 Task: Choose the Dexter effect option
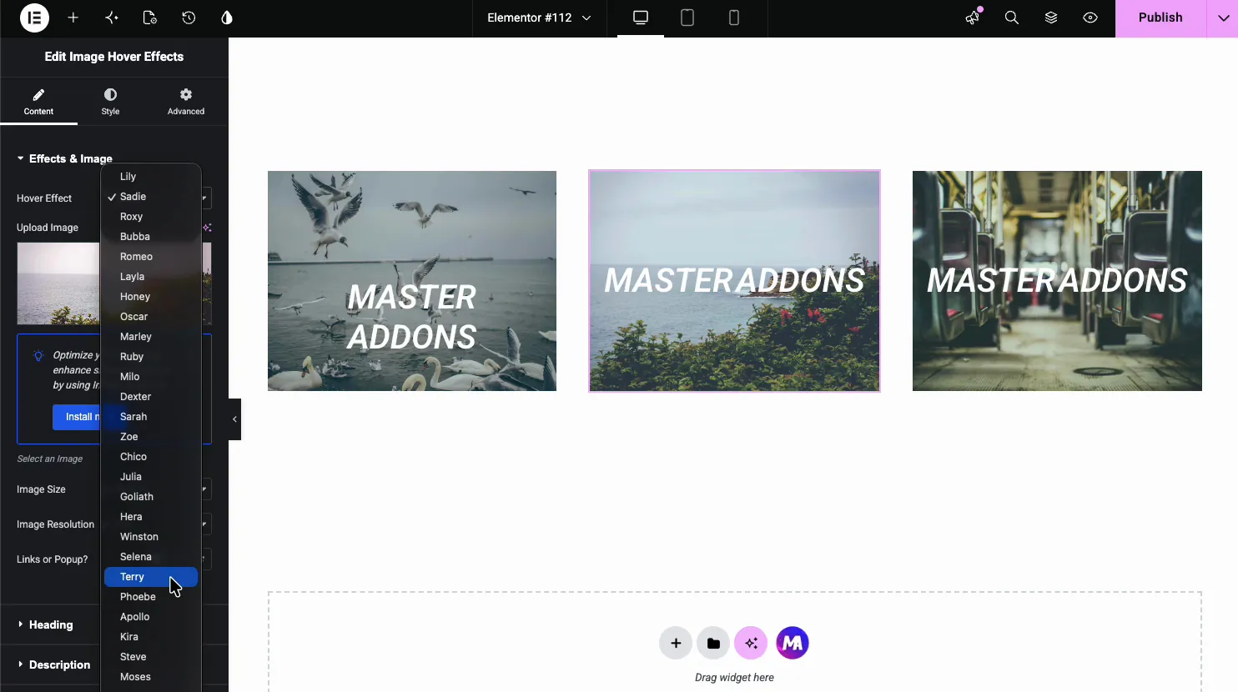click(151, 397)
